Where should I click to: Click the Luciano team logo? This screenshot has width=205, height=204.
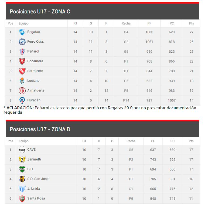tap(22, 81)
